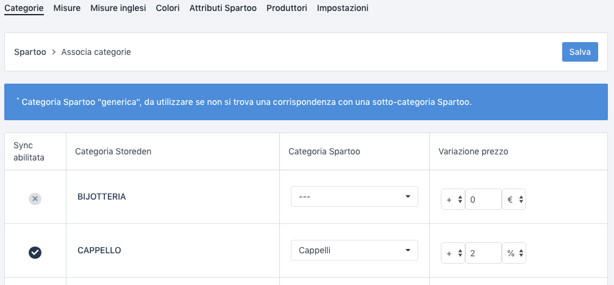Select the Produttori tab
This screenshot has height=285, width=614.
(x=287, y=9)
